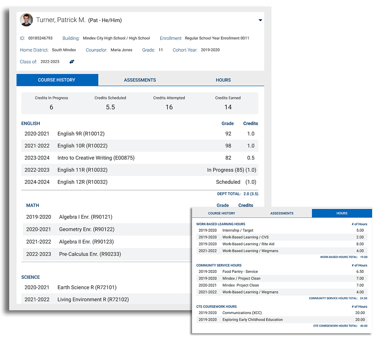
Task: Click Patrick Turner's profile photo
Action: tap(26, 20)
